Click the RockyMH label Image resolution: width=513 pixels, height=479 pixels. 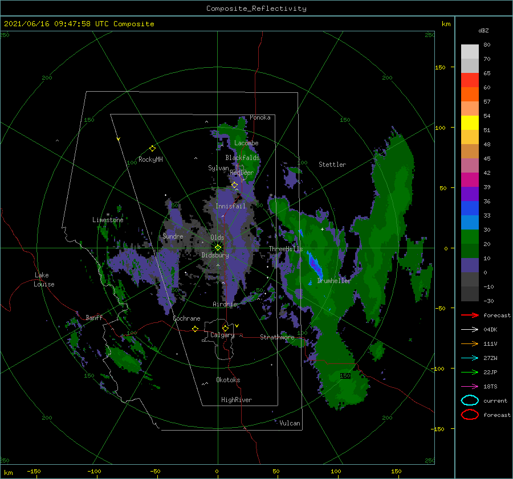click(x=150, y=159)
